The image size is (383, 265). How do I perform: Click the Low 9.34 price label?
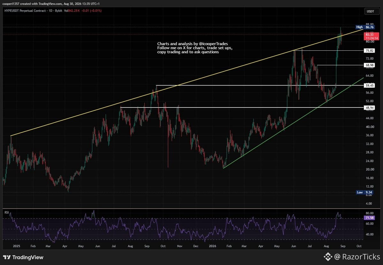coord(364,192)
